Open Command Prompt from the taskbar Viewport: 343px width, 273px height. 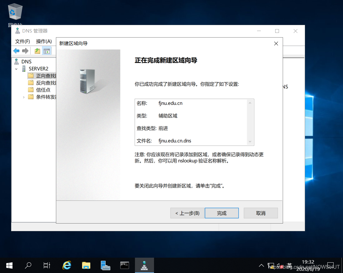124,265
